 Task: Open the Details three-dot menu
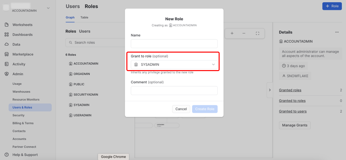click(x=337, y=32)
